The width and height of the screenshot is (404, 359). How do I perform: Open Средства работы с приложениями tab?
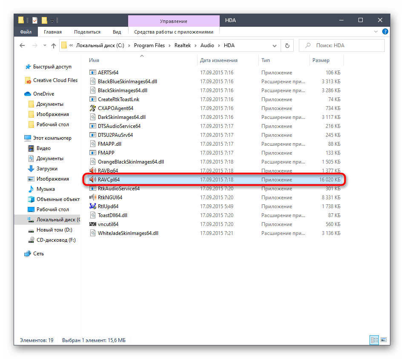(x=174, y=32)
